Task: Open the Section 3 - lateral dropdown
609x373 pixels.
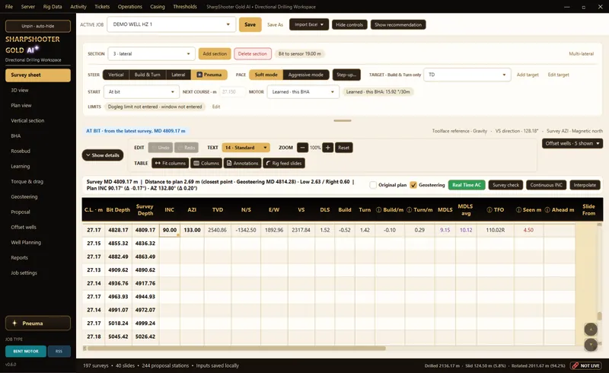Action: click(x=151, y=53)
